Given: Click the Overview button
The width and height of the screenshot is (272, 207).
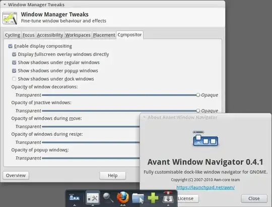Looking at the screenshot, I should pos(16,175).
